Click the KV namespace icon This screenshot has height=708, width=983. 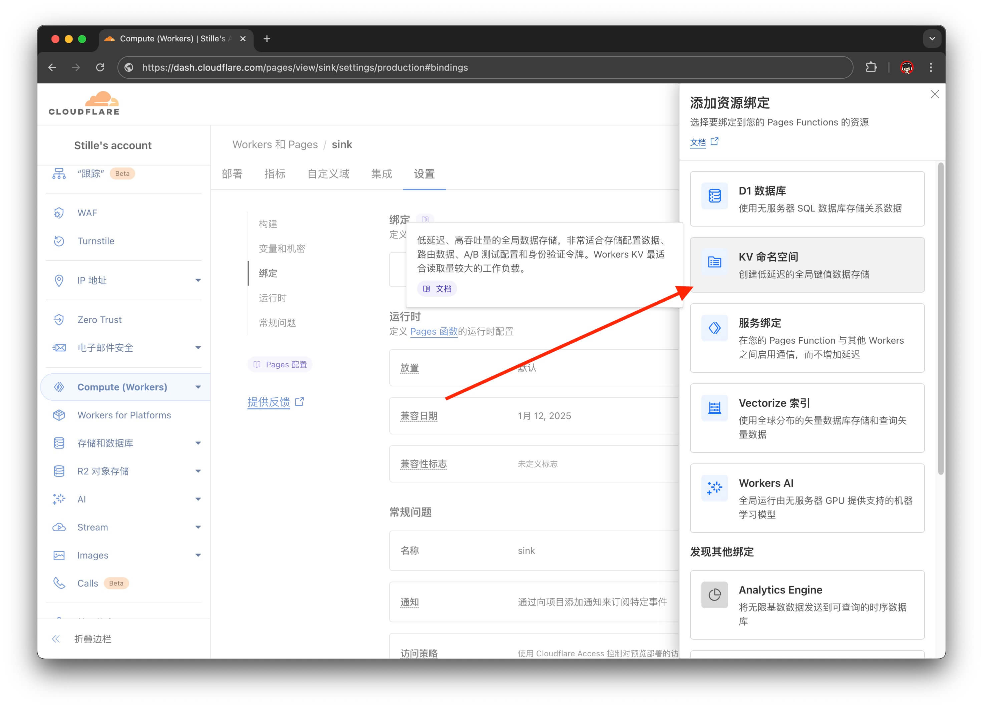pos(714,262)
